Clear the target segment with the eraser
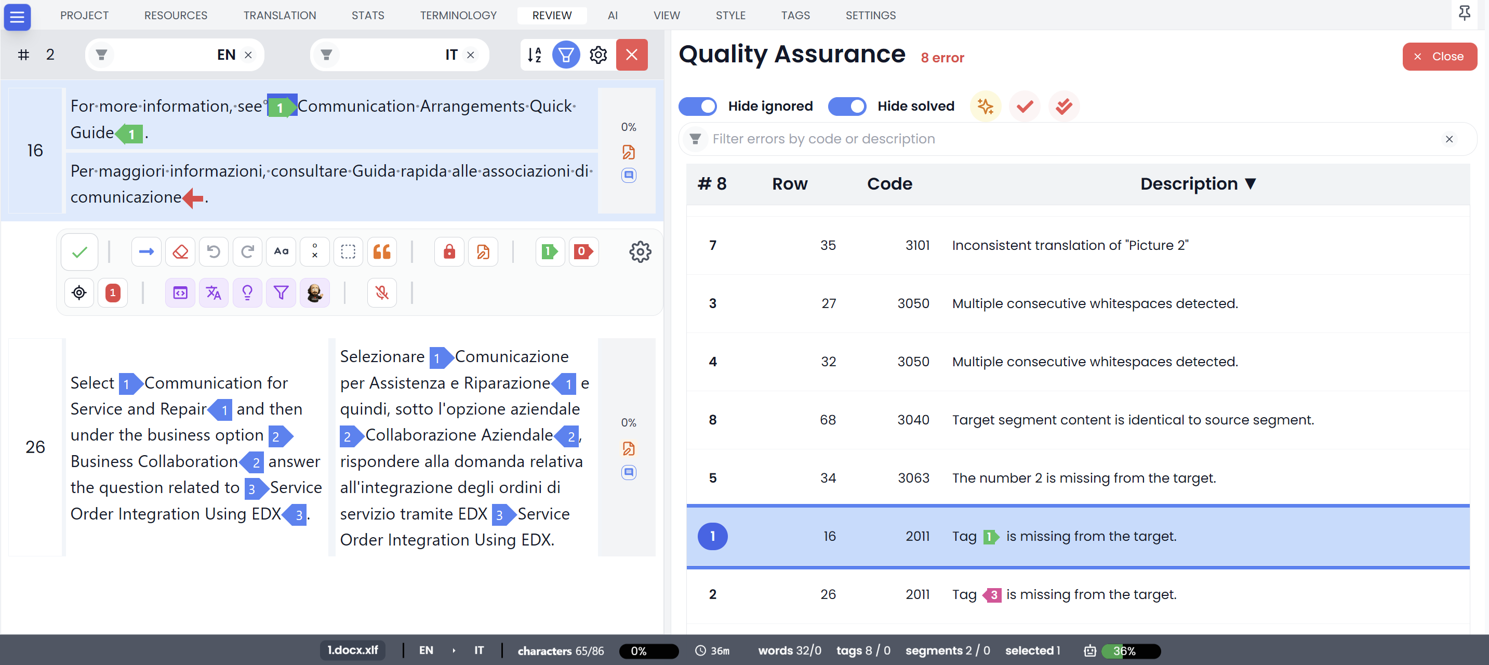Image resolution: width=1489 pixels, height=665 pixels. click(x=180, y=251)
